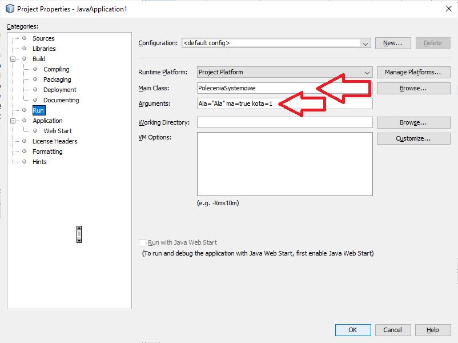Collapse the Build tree node
The image size is (458, 343).
click(13, 59)
